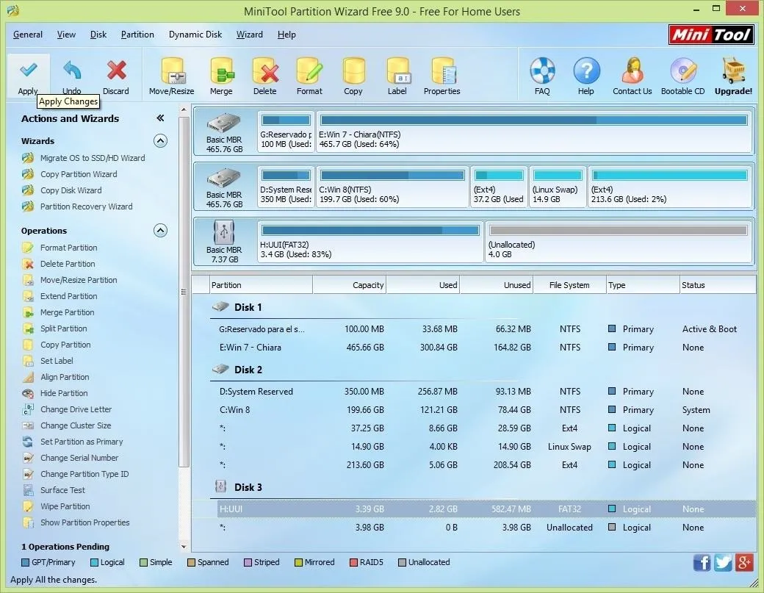
Task: Click the Label toolbar icon
Action: point(397,71)
